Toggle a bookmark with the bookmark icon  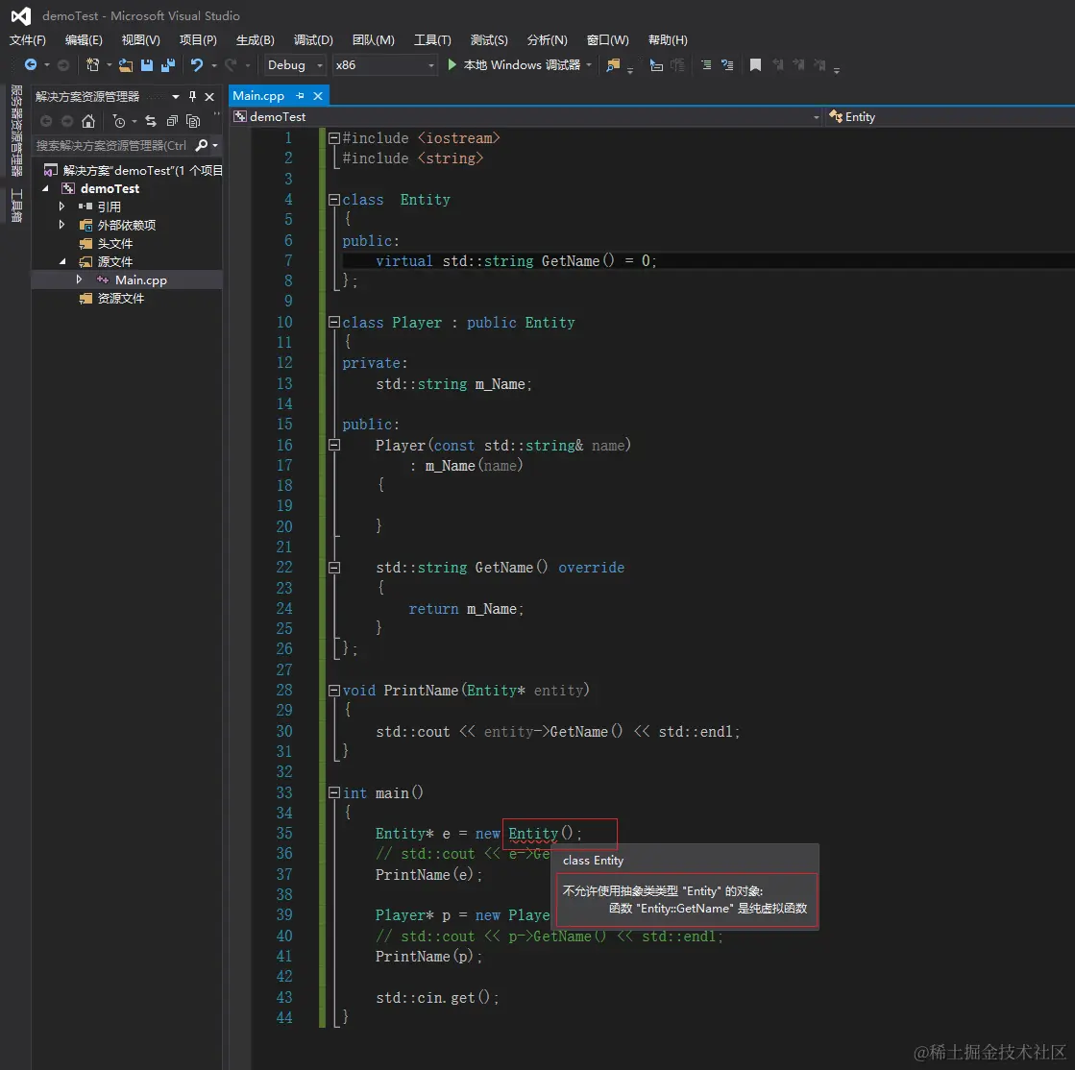(x=755, y=65)
